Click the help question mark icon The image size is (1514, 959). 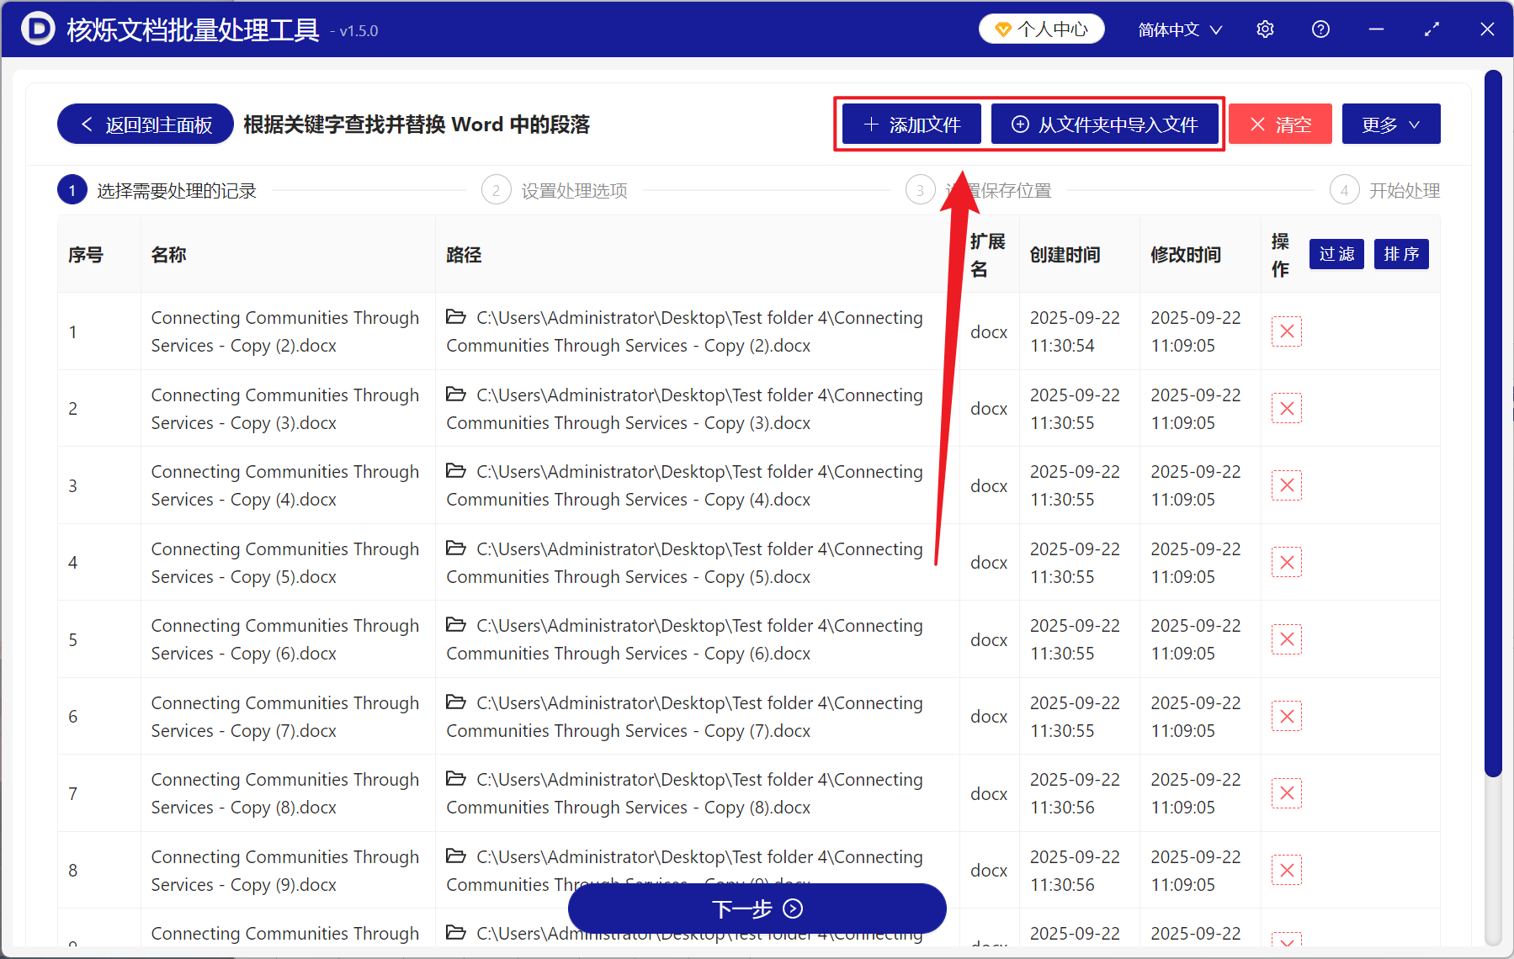pos(1320,29)
